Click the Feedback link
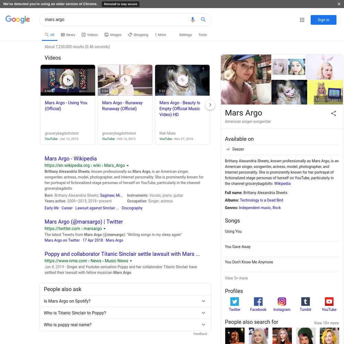 click(x=200, y=334)
